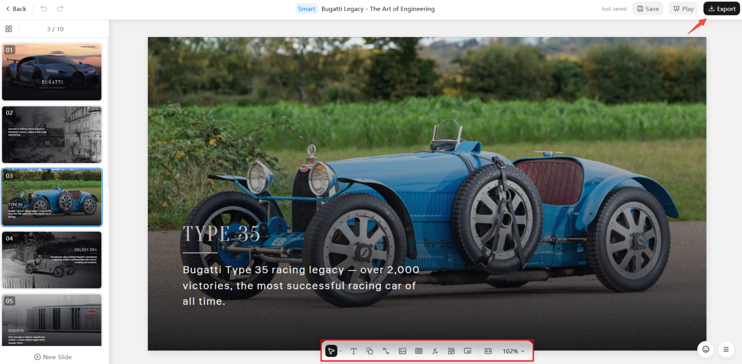Choose the Text tool in the bottom toolbar
Screen dimensions: 742x364
tap(354, 351)
